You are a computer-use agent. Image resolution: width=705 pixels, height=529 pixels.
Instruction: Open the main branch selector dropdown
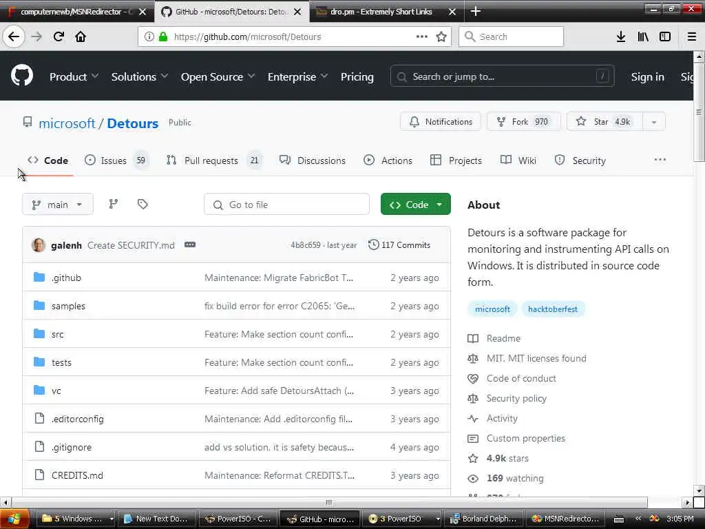coord(58,204)
